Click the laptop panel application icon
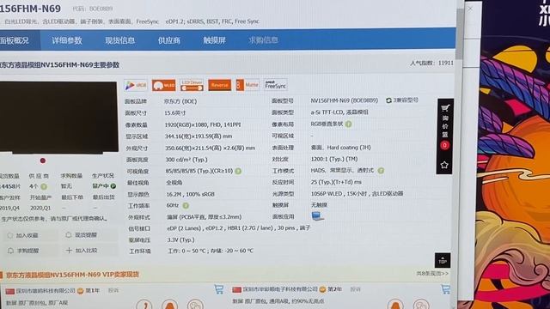The image size is (550, 309). coord(317,216)
